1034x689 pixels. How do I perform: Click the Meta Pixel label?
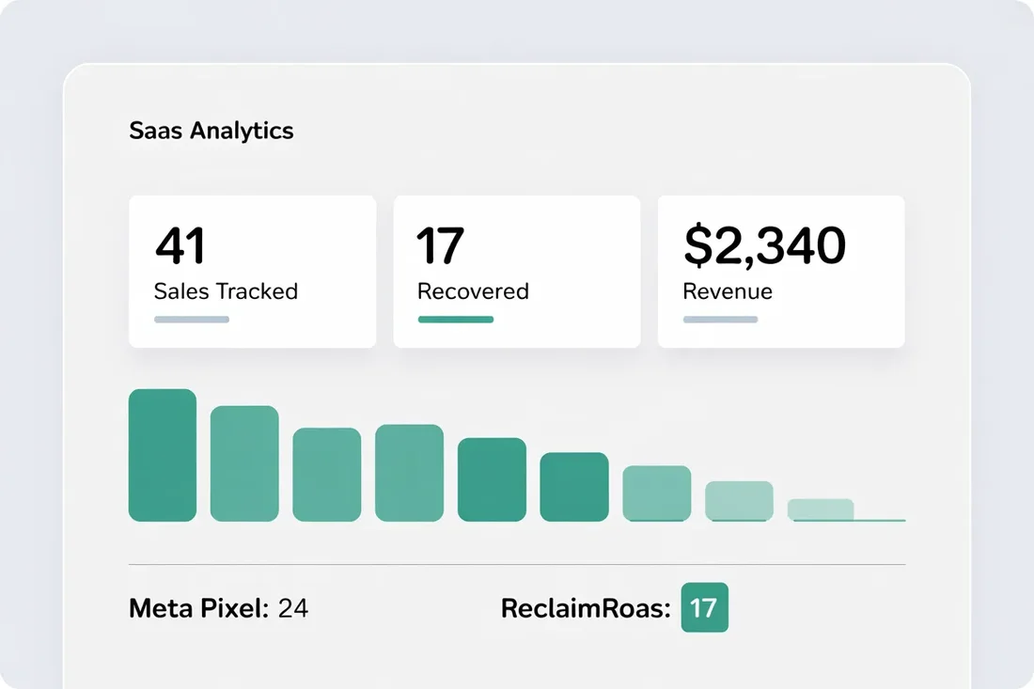(197, 608)
